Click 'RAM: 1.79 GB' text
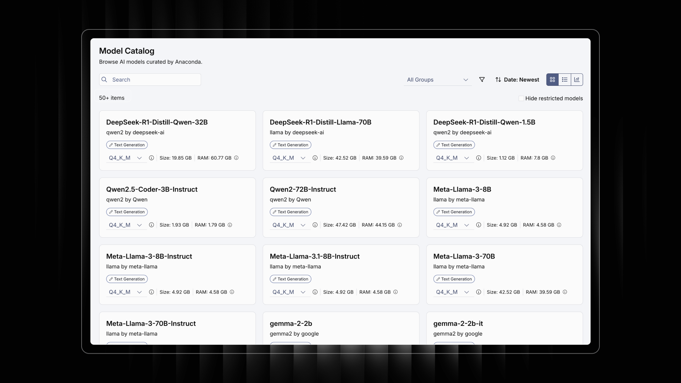 point(210,225)
